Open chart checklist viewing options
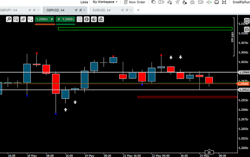Screen dimensions: 250x157 pyautogui.click(x=80, y=19)
